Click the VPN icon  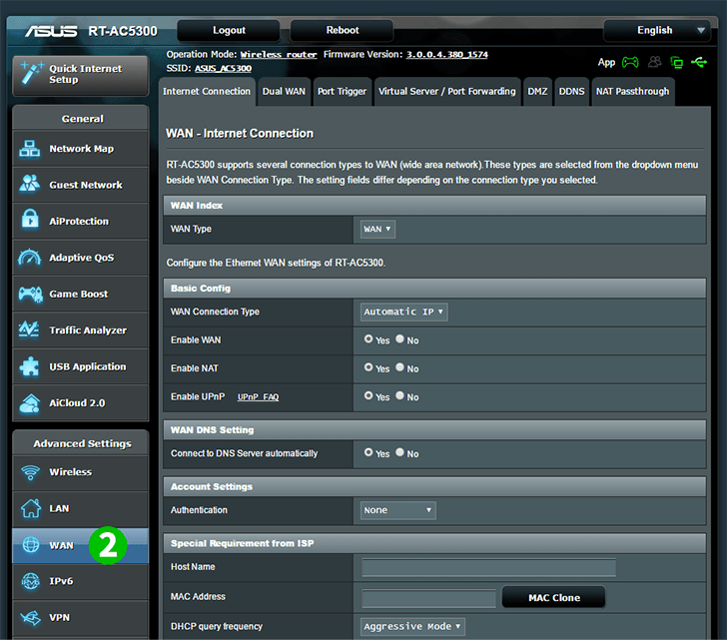(x=31, y=617)
